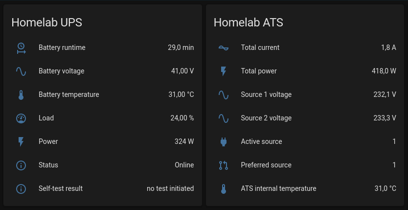Click the Total power flash icon

click(224, 71)
